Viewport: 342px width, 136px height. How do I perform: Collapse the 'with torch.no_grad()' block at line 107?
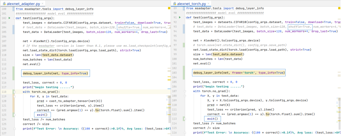[x=185, y=91]
